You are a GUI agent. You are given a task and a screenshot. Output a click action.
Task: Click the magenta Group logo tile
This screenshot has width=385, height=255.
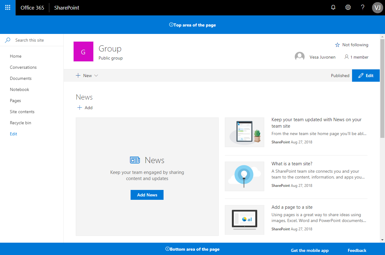pos(83,51)
